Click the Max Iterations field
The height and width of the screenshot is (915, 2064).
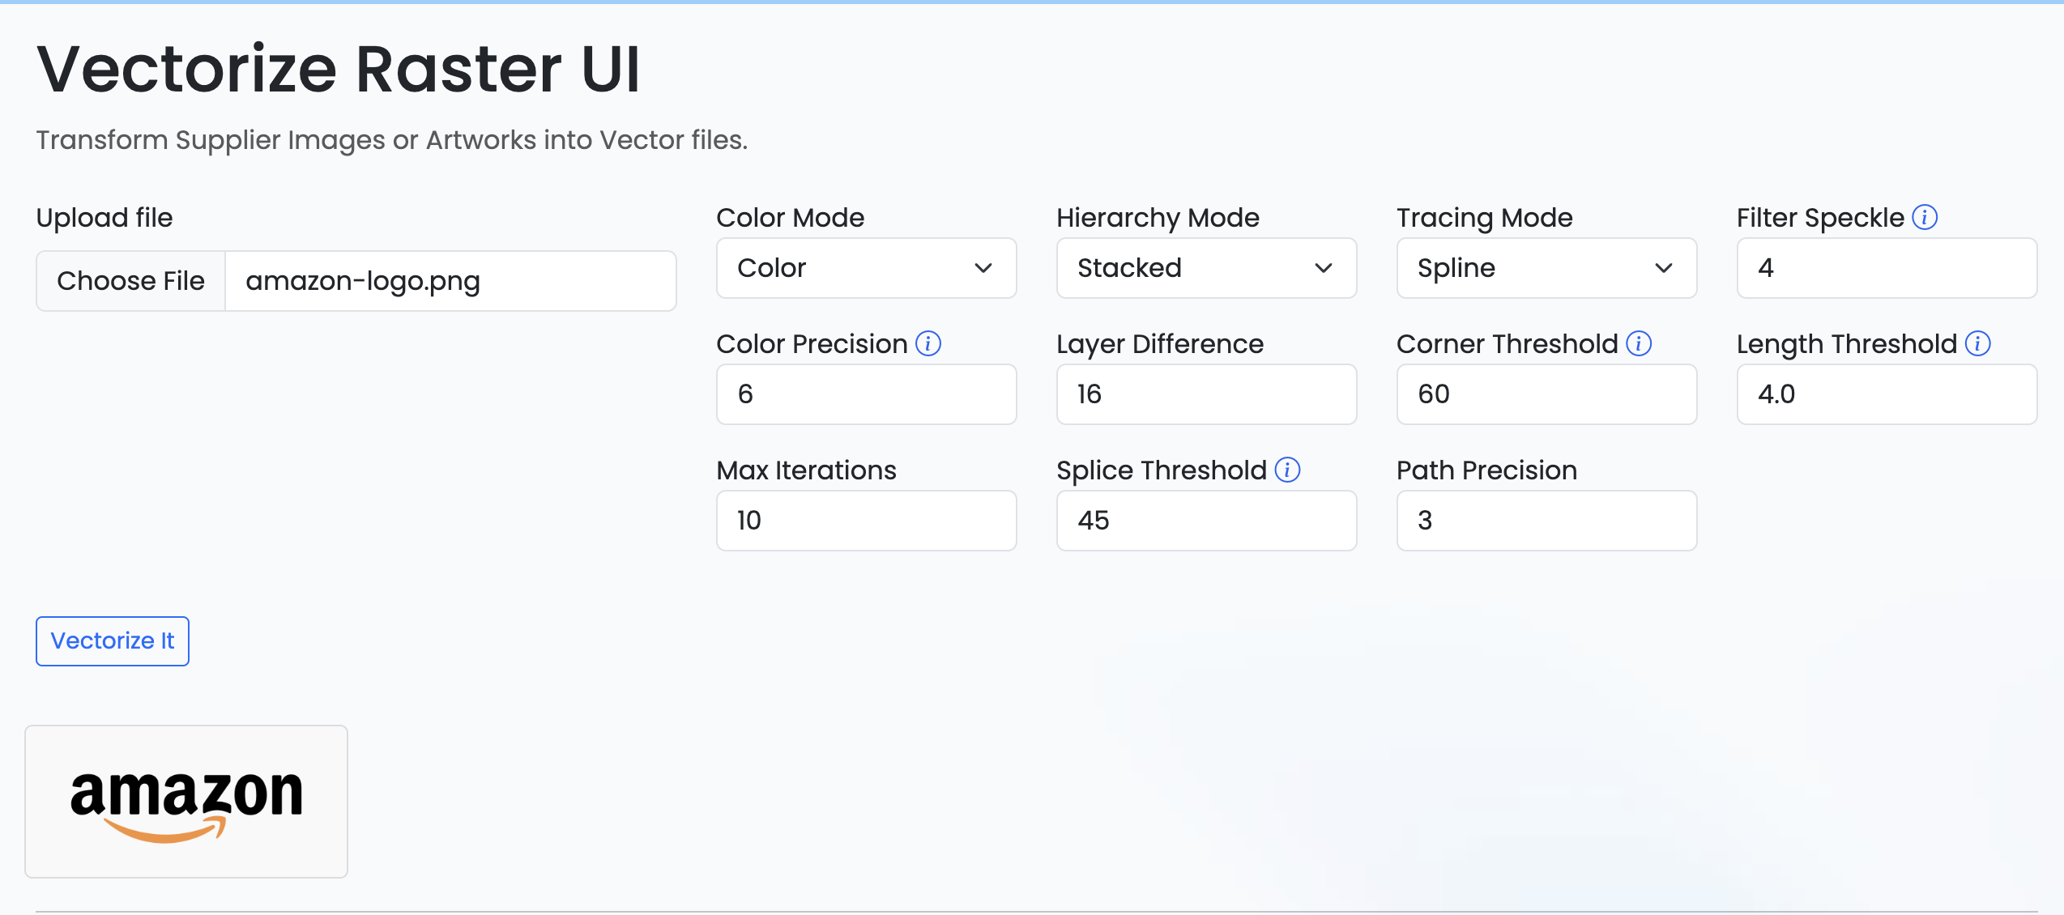tap(866, 521)
